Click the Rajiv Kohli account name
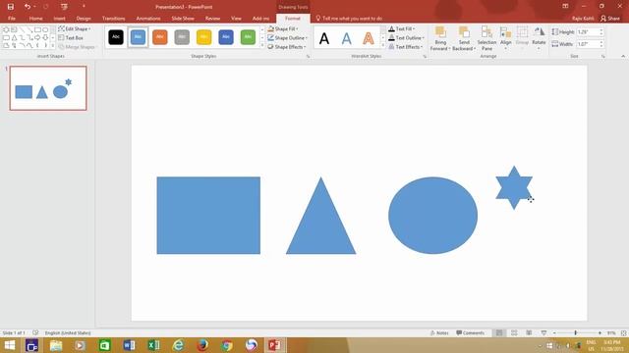The width and height of the screenshot is (629, 353). tap(583, 18)
